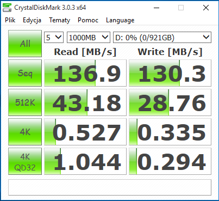Viewport: 219px width, 201px height.
Task: Click the Write [MB/s] column header
Action: [x=170, y=52]
